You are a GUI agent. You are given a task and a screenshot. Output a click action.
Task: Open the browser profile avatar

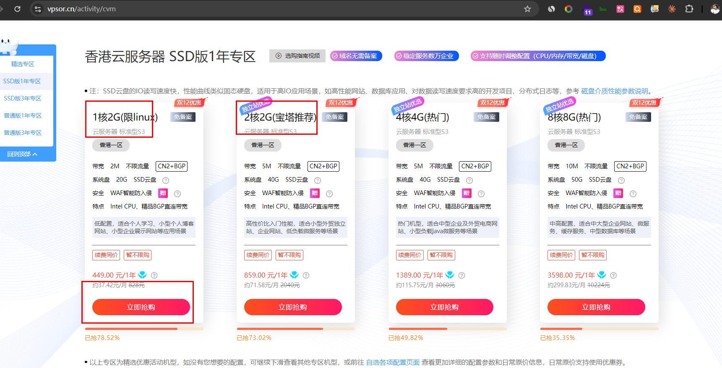715,9
